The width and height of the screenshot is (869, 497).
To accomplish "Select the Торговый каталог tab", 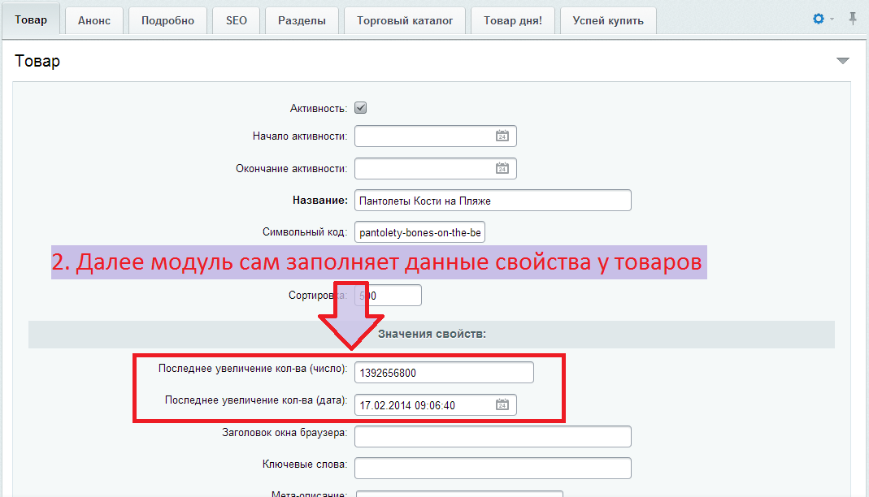I will point(404,20).
